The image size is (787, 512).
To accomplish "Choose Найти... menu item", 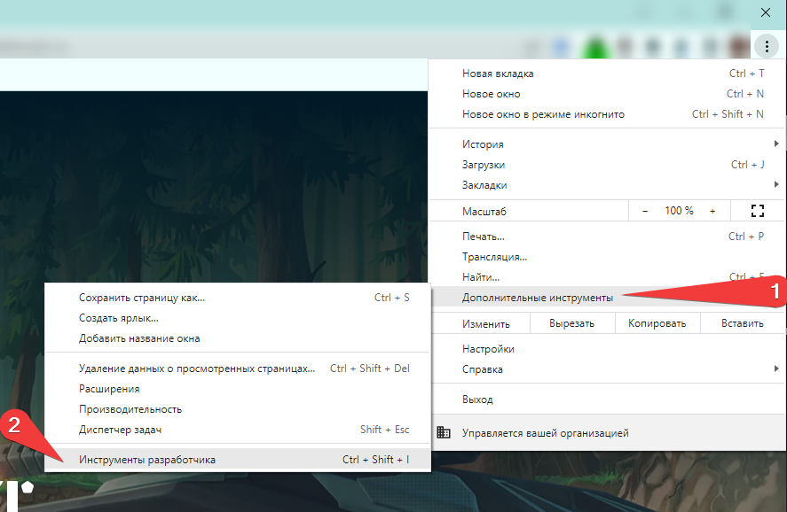I will 606,277.
